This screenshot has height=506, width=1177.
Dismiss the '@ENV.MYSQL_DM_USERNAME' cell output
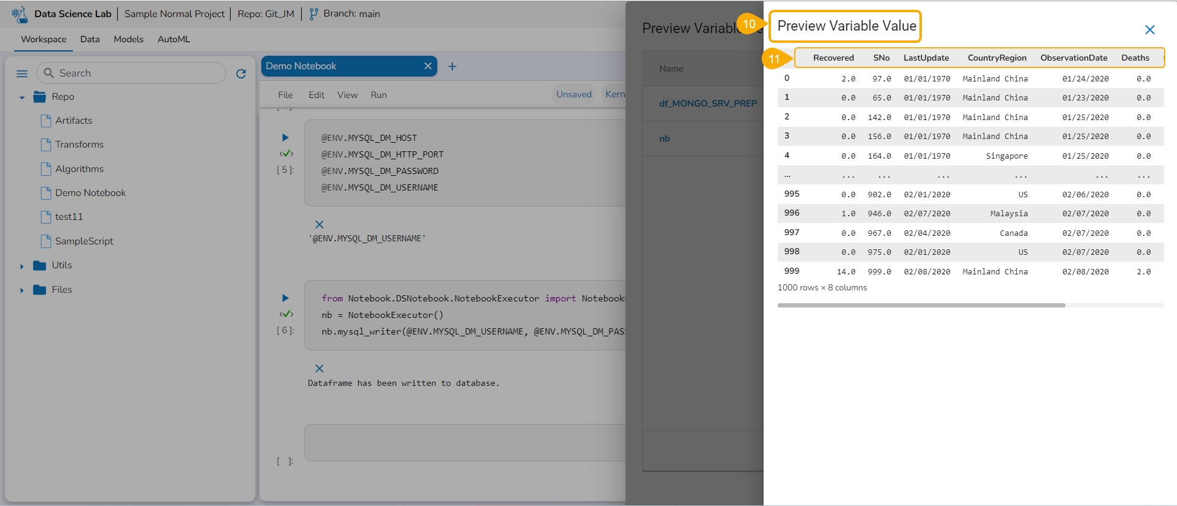[x=319, y=224]
